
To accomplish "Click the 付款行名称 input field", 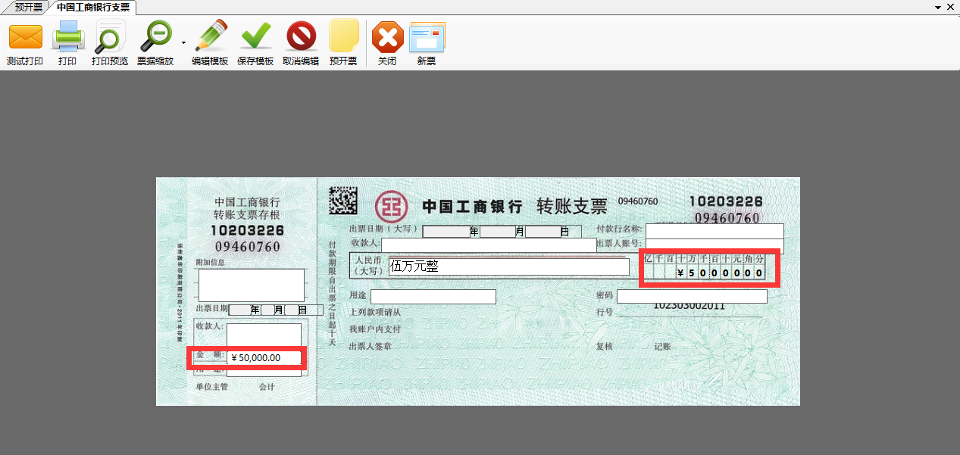I will tap(715, 231).
